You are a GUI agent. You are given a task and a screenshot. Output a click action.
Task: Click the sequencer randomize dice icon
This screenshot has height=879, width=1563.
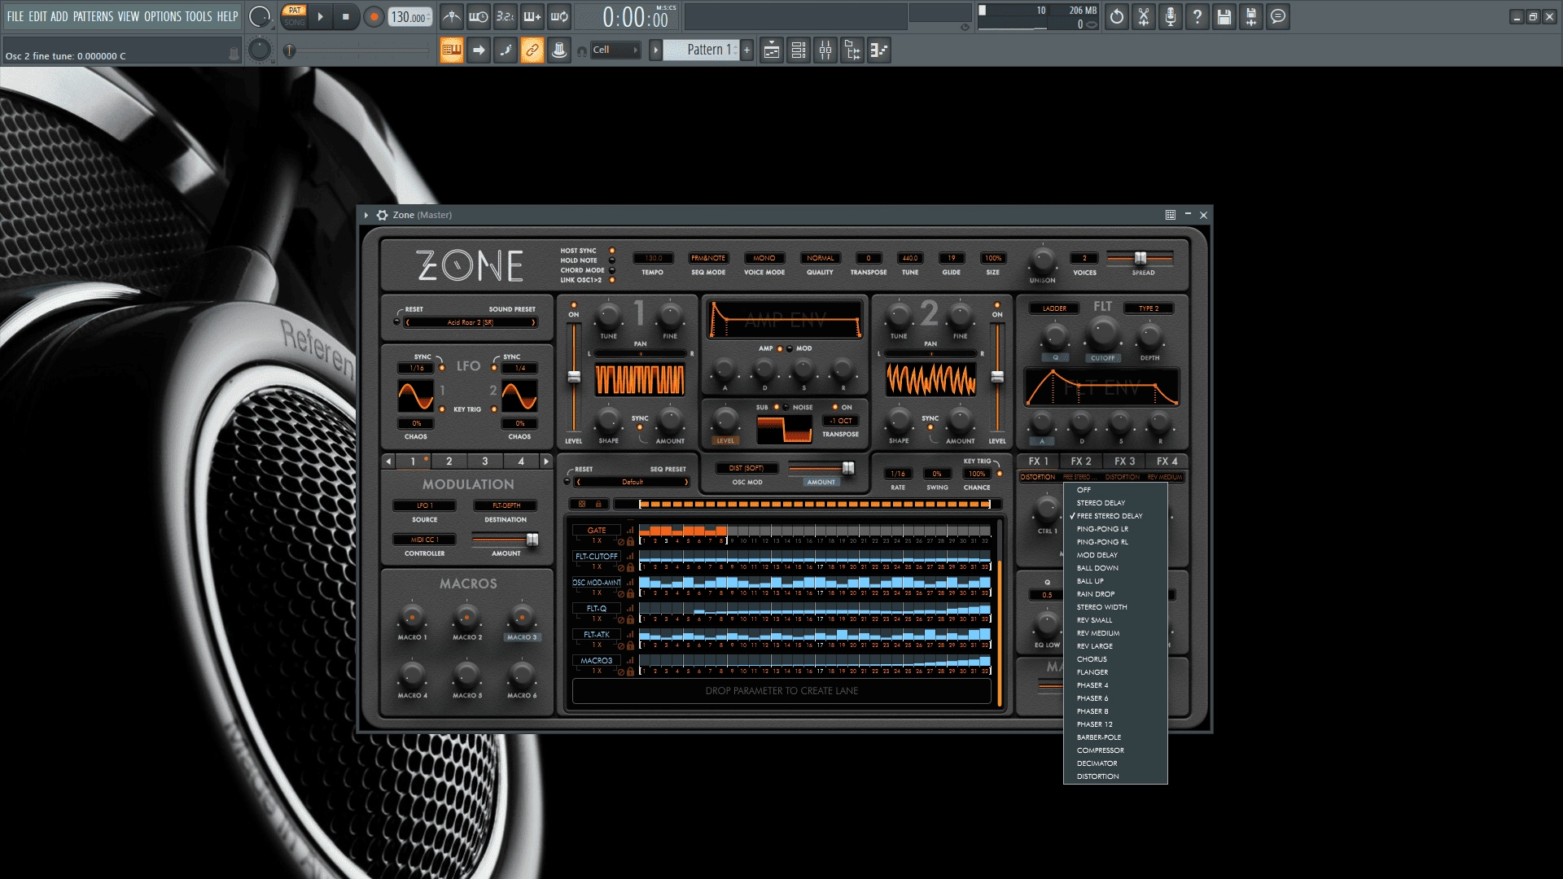pos(582,504)
